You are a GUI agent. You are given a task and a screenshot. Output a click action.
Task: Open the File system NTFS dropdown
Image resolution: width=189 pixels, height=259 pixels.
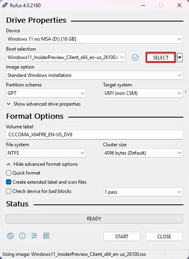tap(46, 153)
